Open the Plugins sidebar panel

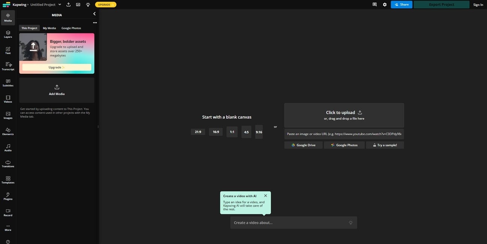[8, 196]
